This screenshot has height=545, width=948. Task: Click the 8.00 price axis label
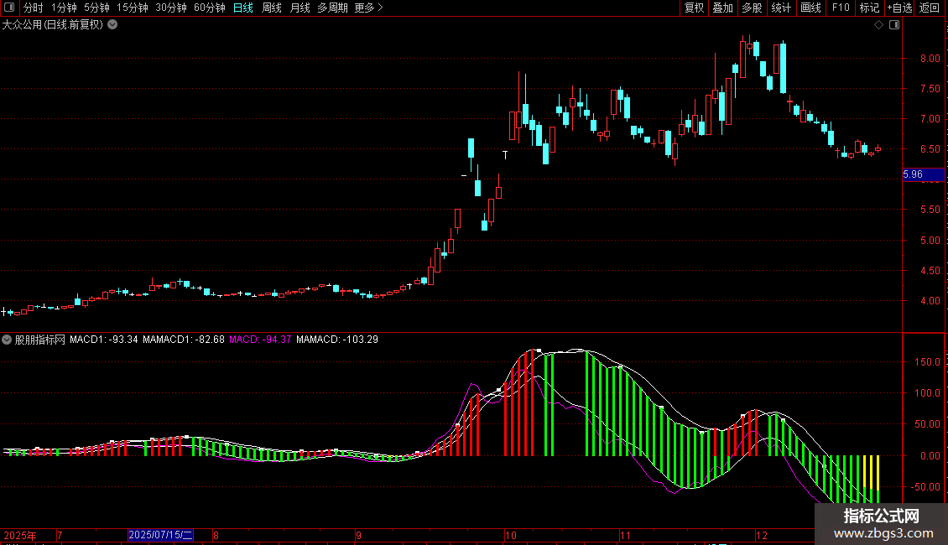[x=930, y=59]
